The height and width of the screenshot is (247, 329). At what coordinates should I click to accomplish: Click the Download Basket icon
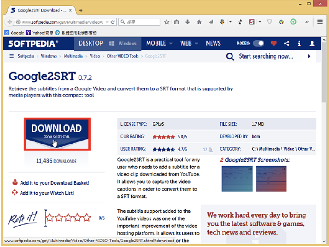[x=15, y=182]
